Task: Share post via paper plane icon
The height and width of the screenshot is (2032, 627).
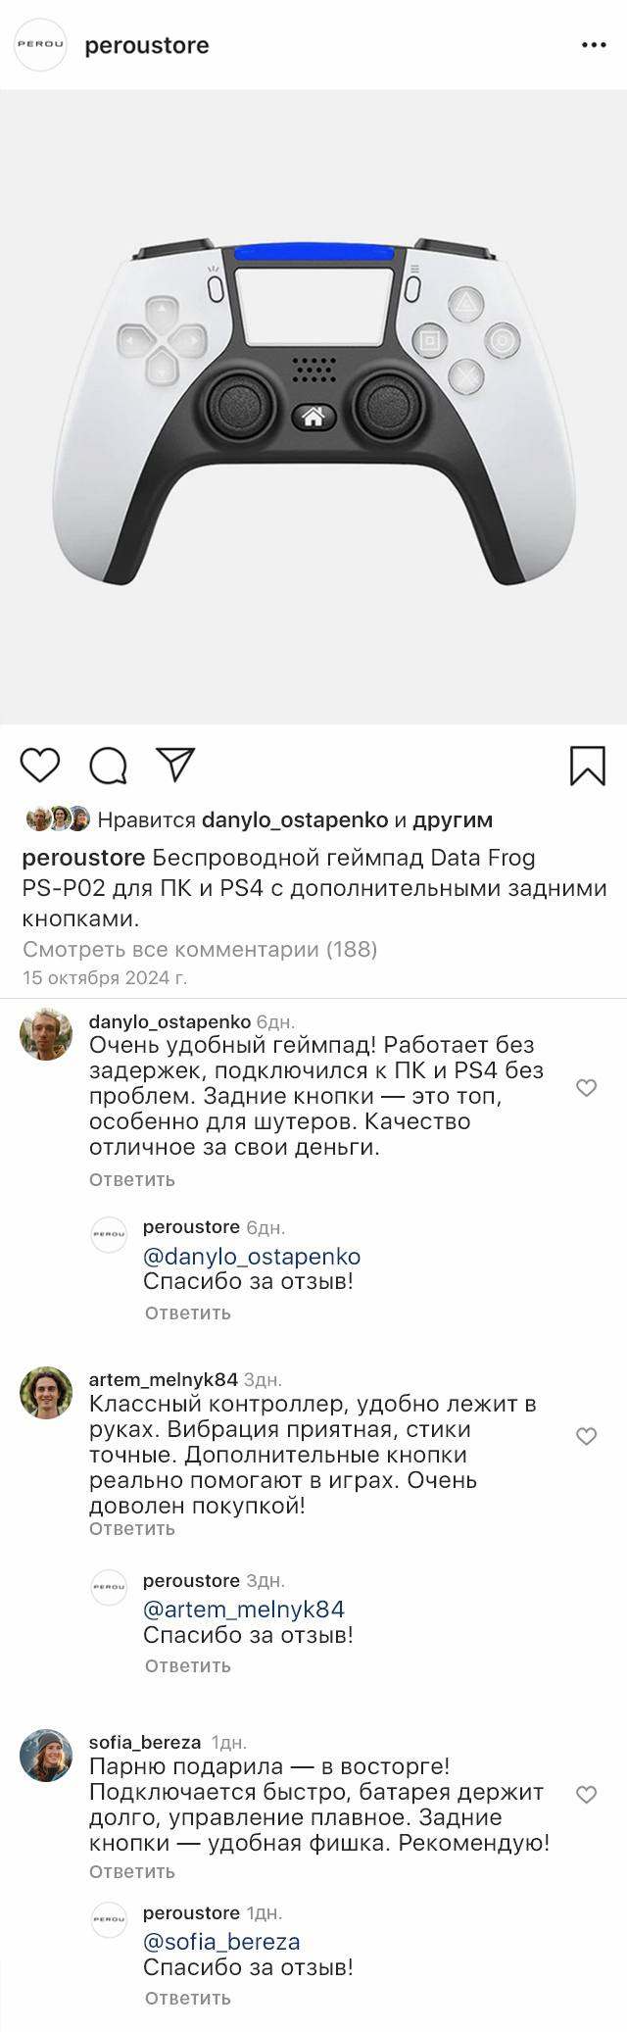Action: [x=175, y=765]
